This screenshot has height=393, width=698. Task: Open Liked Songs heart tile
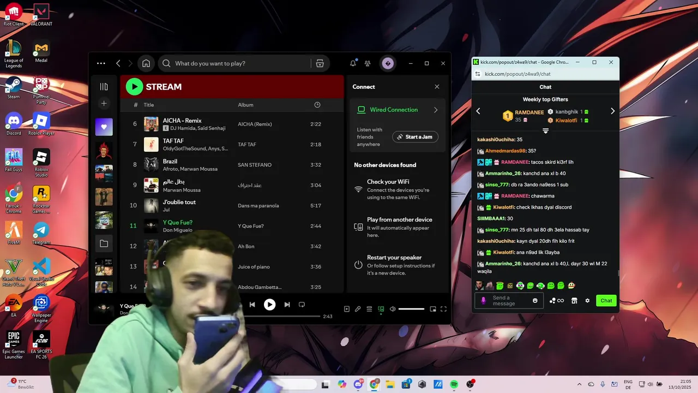coord(104,127)
